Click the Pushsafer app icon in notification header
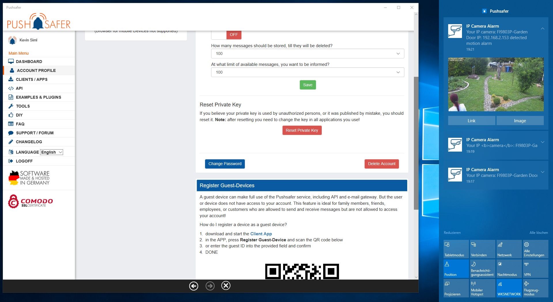This screenshot has height=302, width=553. 484,11
